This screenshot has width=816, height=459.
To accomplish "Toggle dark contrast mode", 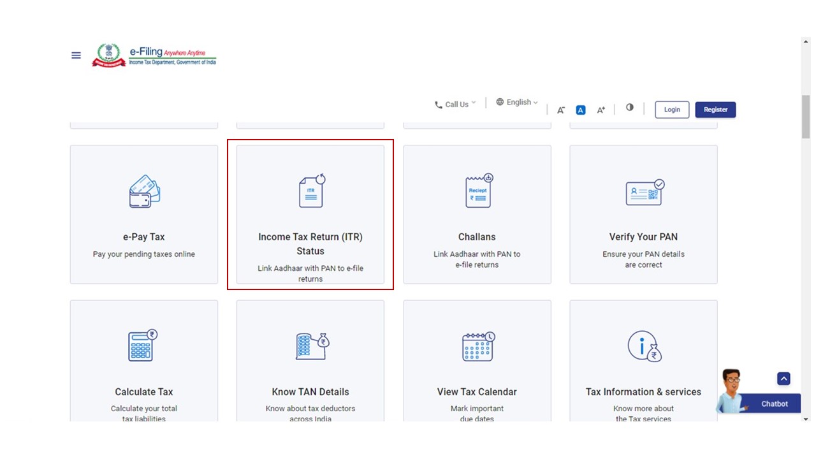I will [629, 108].
